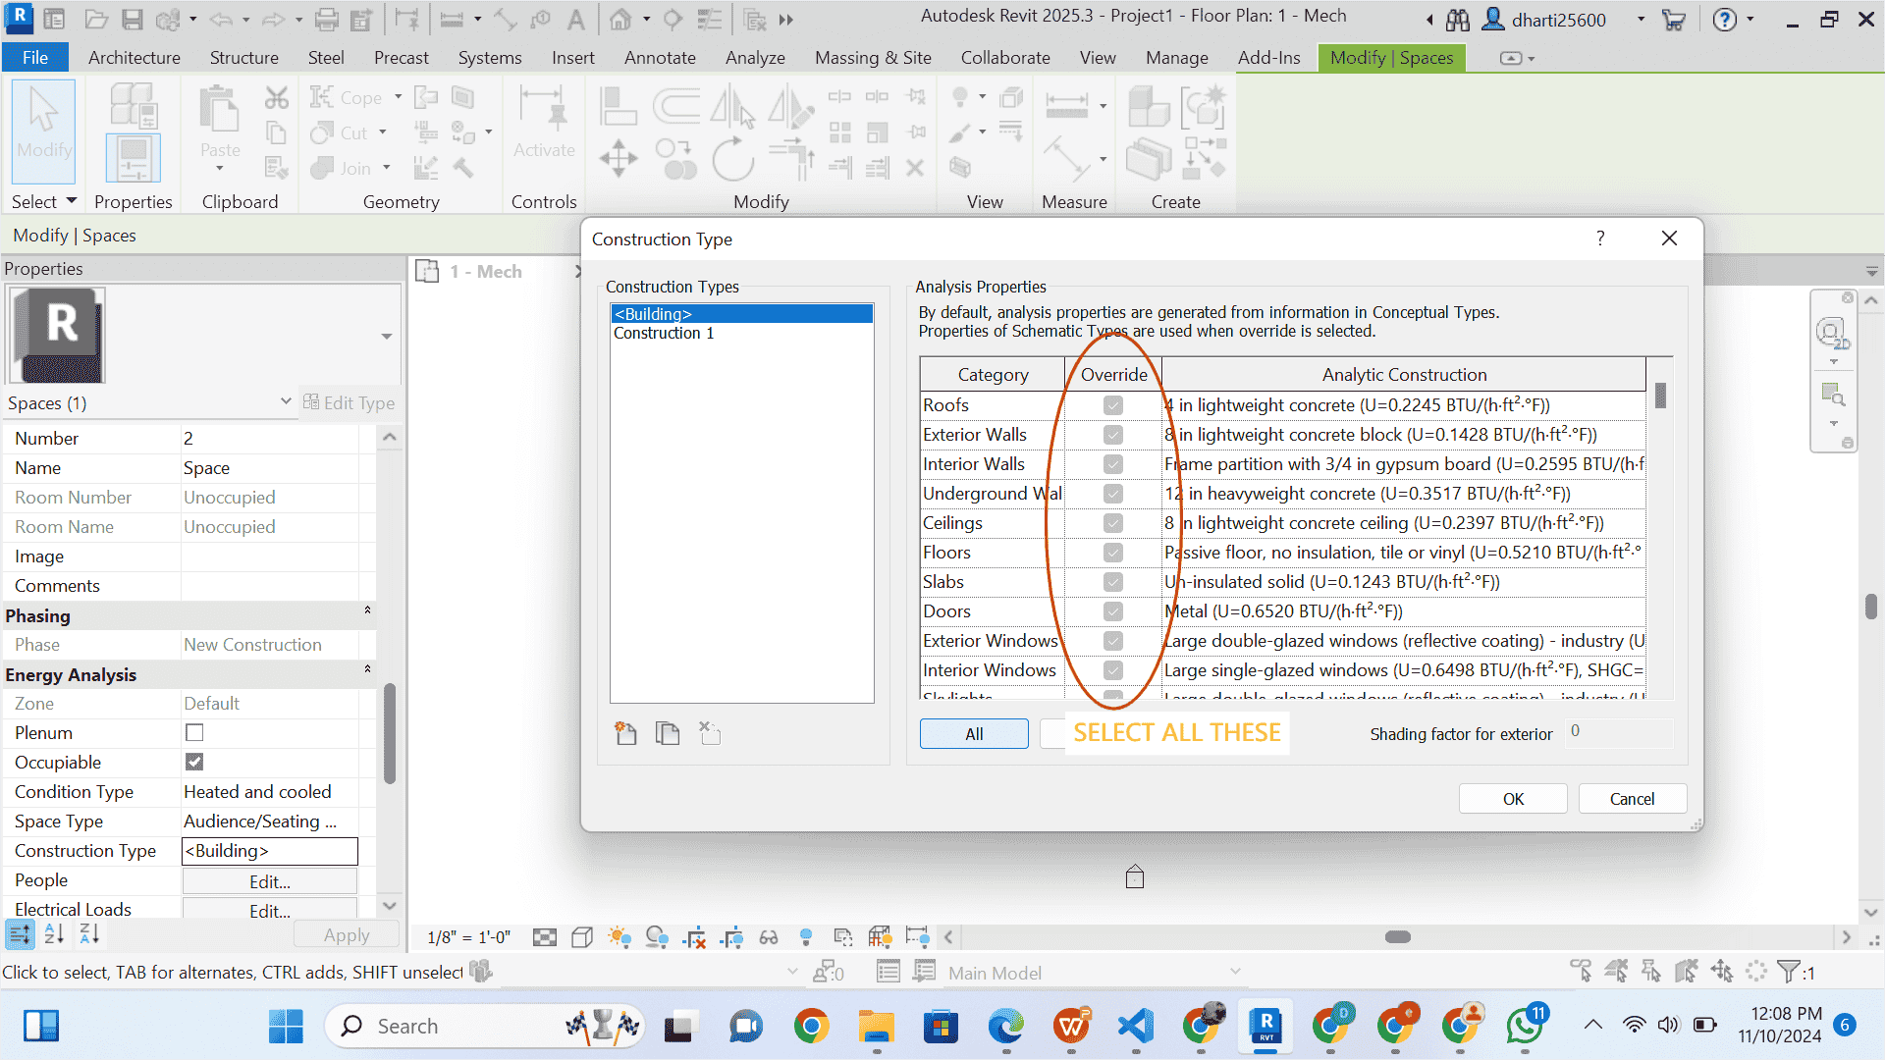Toggle the Roofs override checkbox
The width and height of the screenshot is (1885, 1060).
pos(1112,405)
